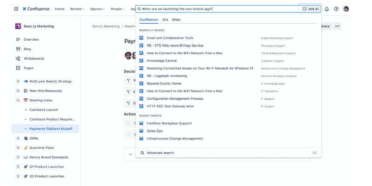Viewport: 372px width, 186px height.
Task: Open RB - ETS Web-store Billings Service result
Action: (x=175, y=45)
